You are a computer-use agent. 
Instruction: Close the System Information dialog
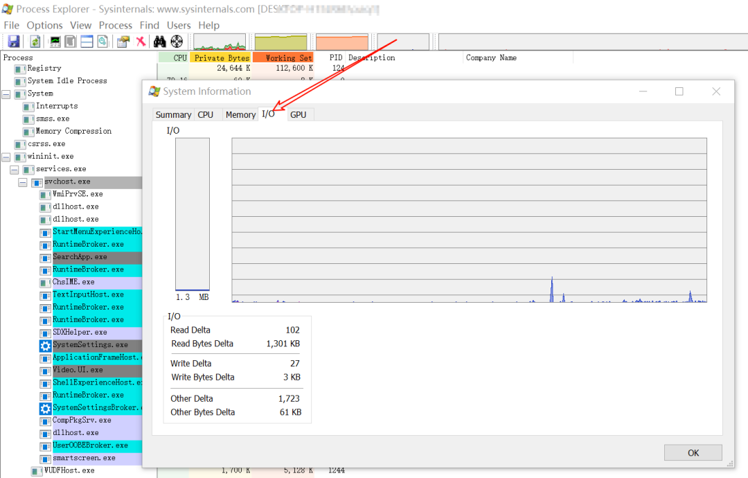pyautogui.click(x=716, y=91)
